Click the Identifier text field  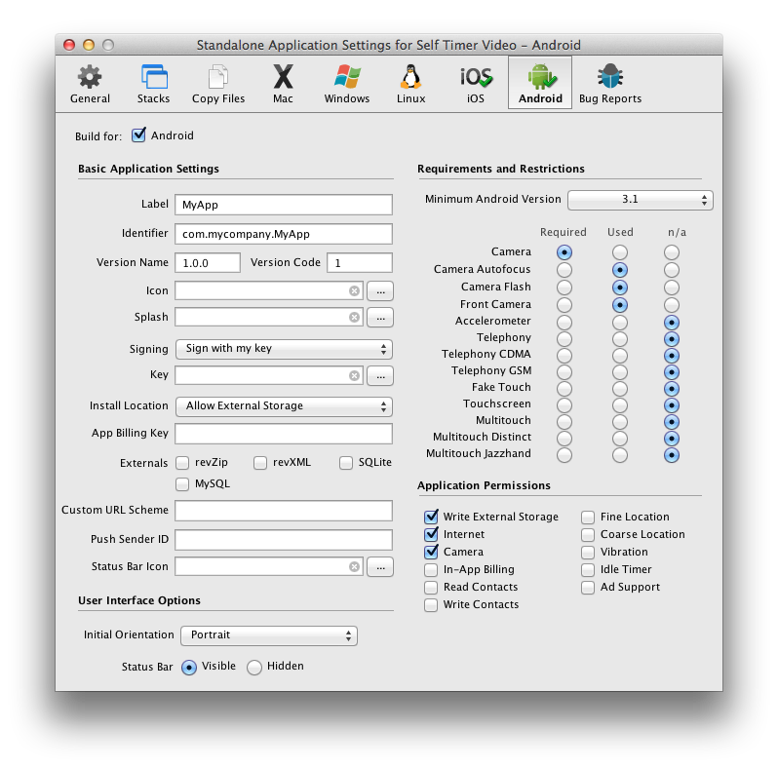[x=283, y=234]
